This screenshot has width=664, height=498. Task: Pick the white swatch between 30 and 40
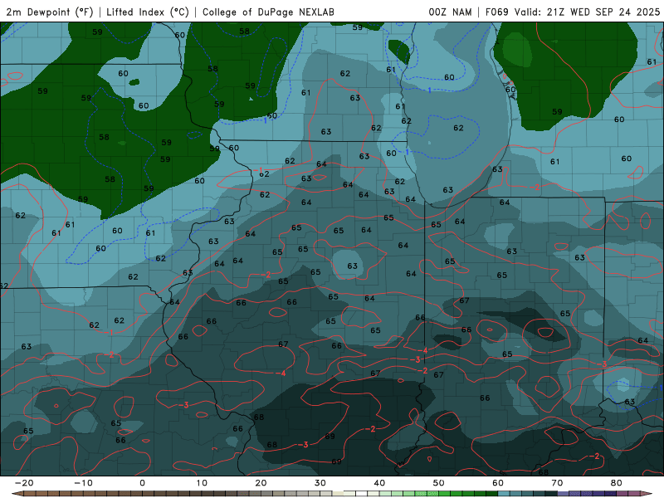[x=362, y=493]
